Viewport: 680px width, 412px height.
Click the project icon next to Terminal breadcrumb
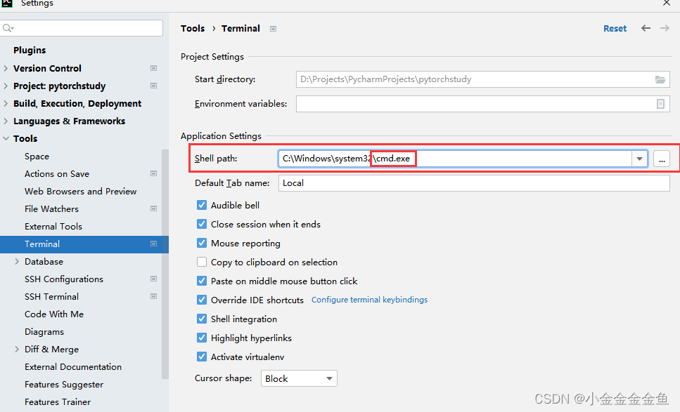pos(274,29)
